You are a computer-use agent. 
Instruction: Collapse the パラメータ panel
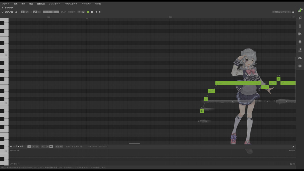(x=11, y=147)
